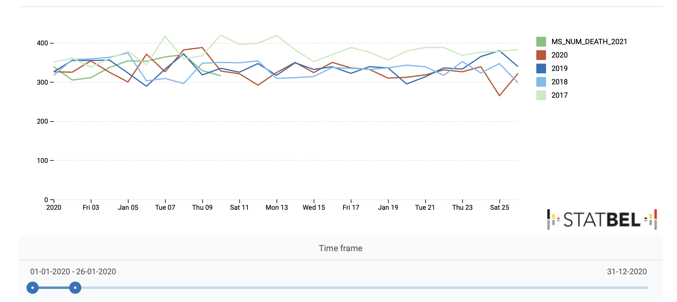Toggle the 2019 series legend label
The height and width of the screenshot is (302, 677).
pos(559,68)
